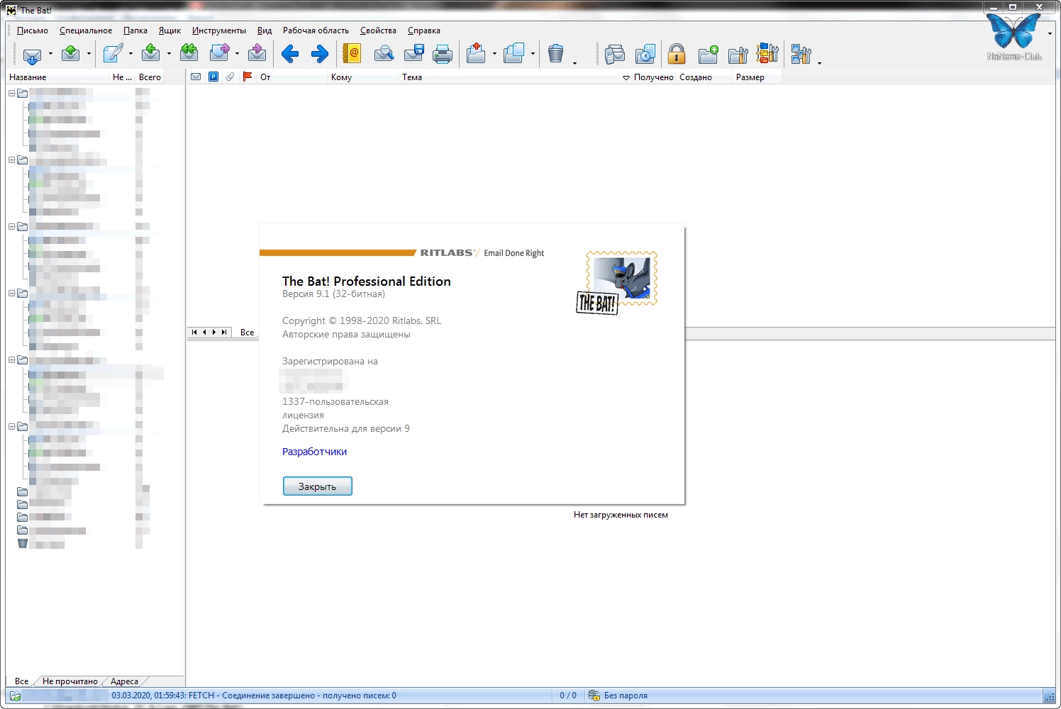Create new folder with the green-plus folder icon
The width and height of the screenshot is (1061, 709).
coord(708,54)
